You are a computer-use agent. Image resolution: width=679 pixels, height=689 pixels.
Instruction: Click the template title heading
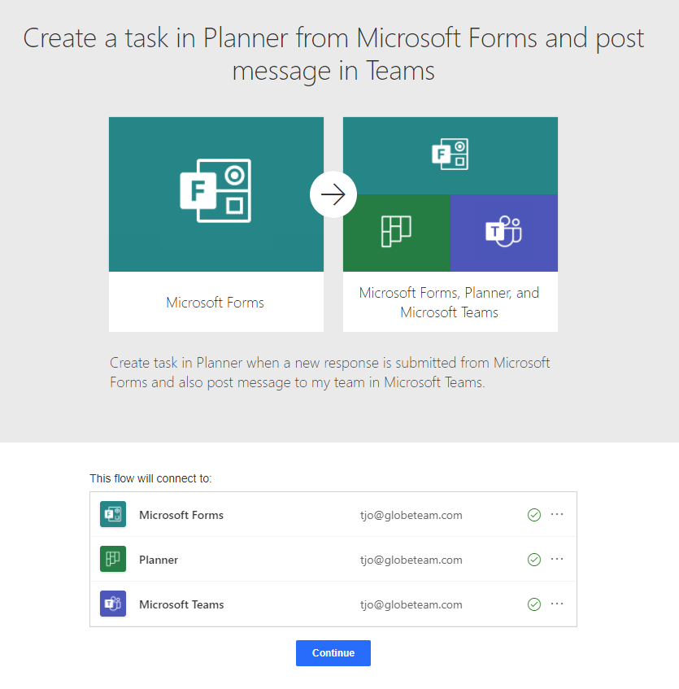click(333, 54)
